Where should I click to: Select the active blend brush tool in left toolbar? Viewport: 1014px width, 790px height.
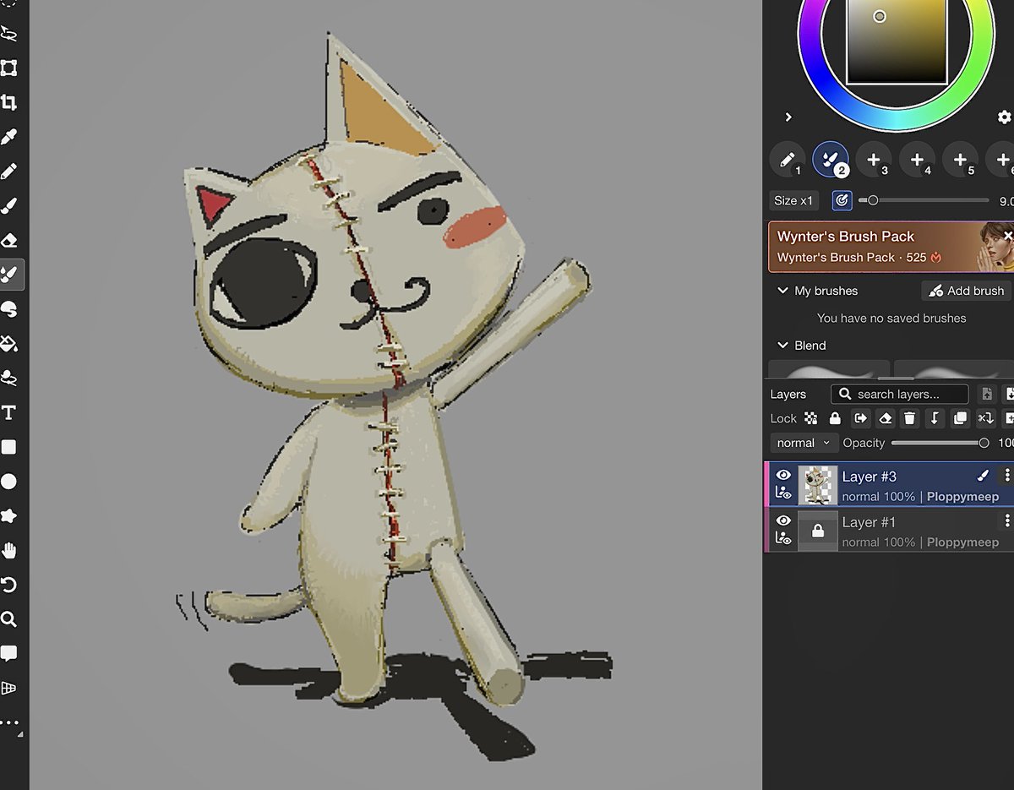click(x=9, y=275)
